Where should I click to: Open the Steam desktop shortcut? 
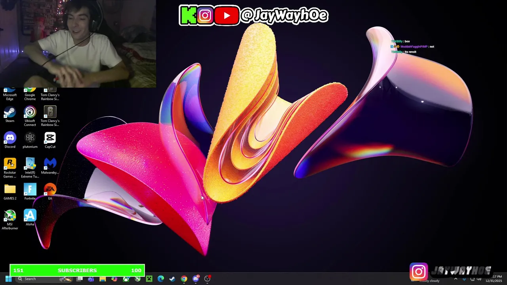[x=10, y=115]
